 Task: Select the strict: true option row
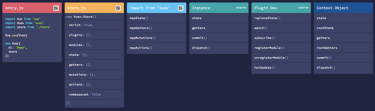pos(94,25)
